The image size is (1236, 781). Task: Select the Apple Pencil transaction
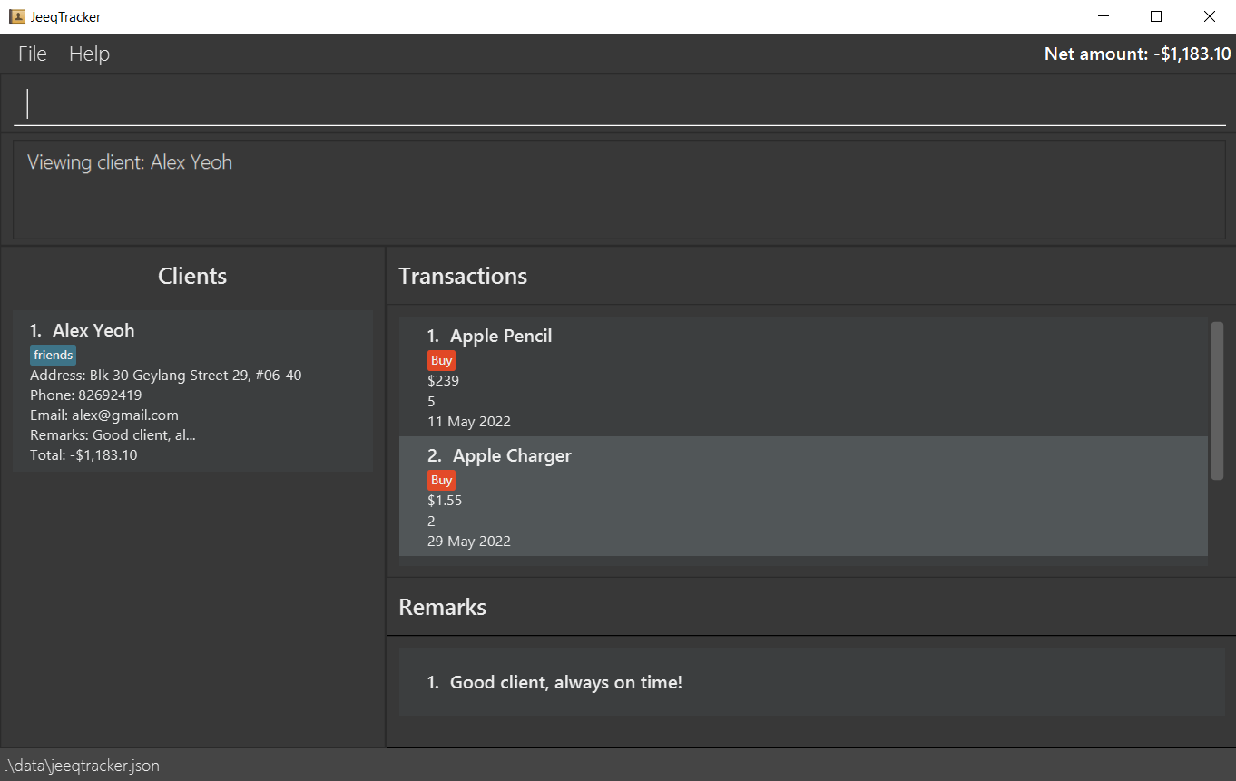pos(803,376)
